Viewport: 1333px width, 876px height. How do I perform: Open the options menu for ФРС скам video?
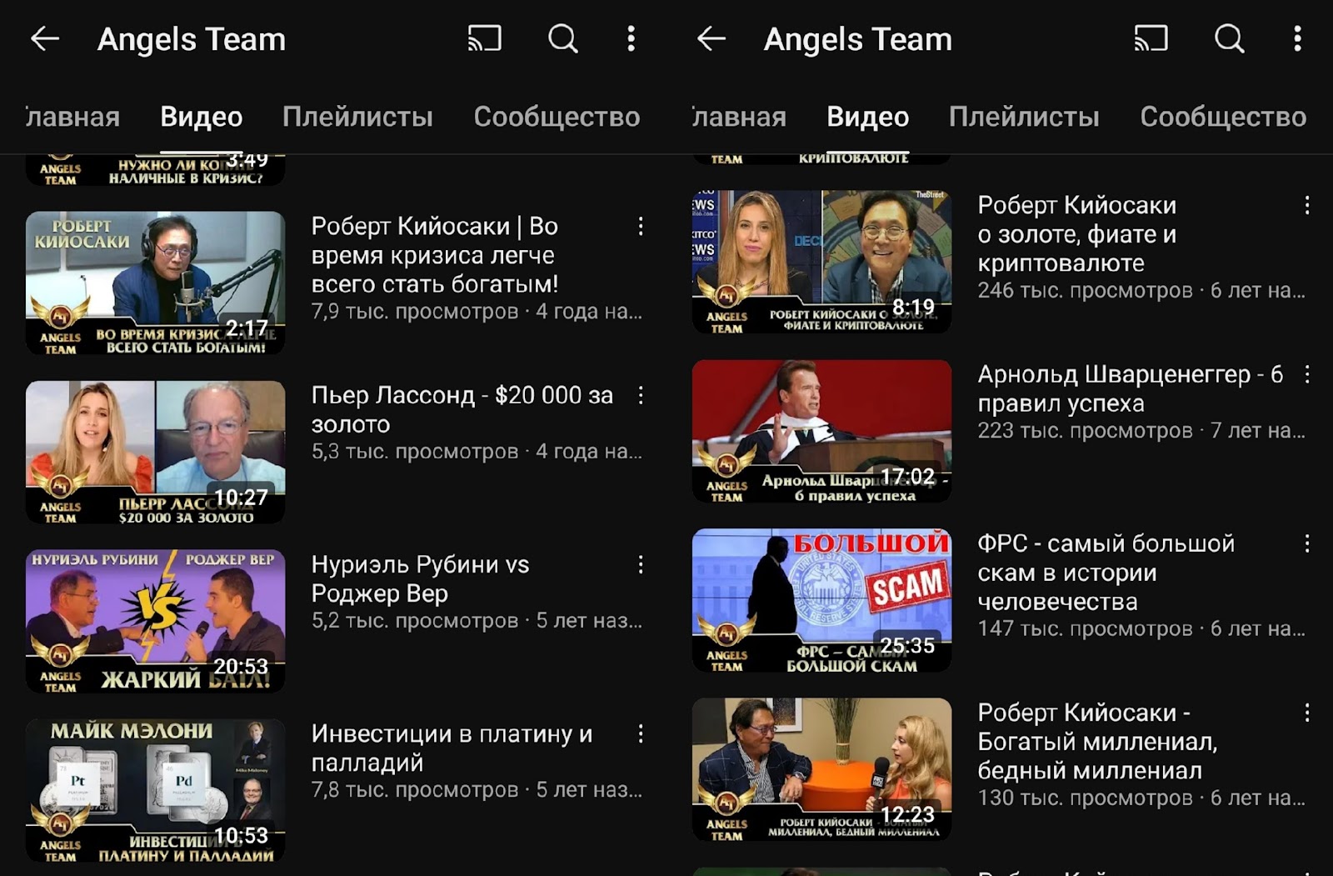pos(1307,543)
